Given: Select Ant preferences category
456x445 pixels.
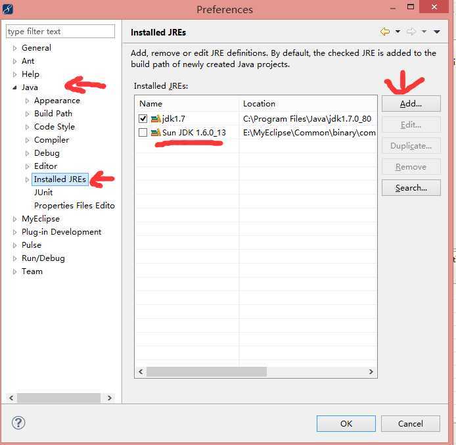Looking at the screenshot, I should [x=28, y=61].
